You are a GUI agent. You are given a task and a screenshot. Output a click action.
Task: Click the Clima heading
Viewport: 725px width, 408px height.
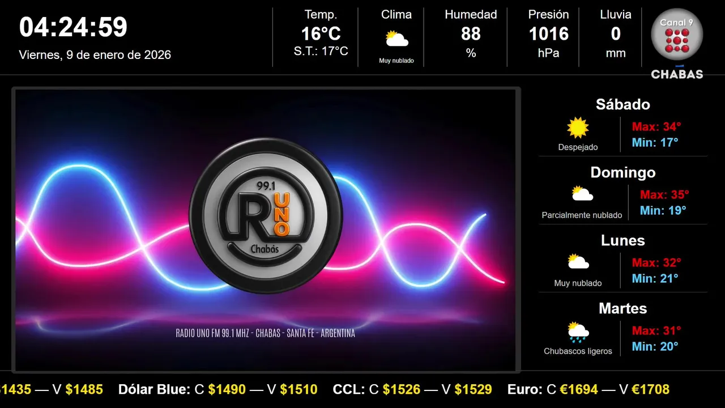coord(396,15)
